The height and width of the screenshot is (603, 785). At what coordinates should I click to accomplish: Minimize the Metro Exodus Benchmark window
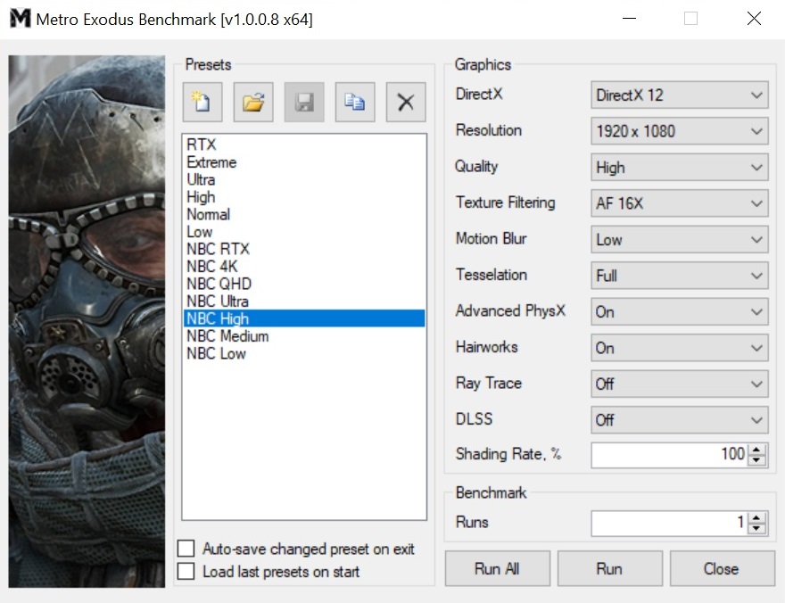(629, 19)
